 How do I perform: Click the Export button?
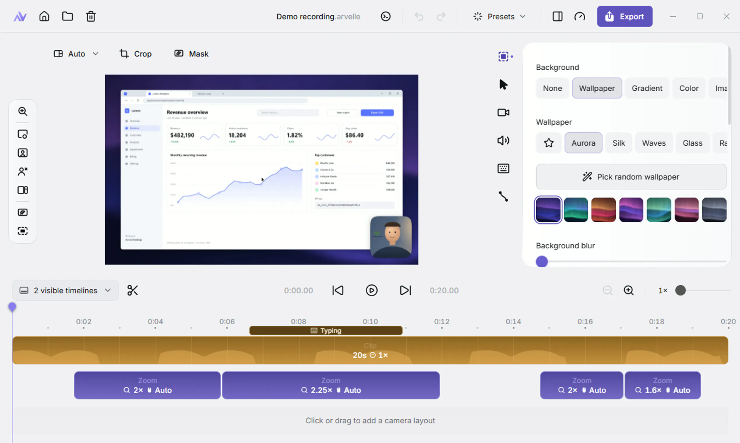[x=625, y=16]
